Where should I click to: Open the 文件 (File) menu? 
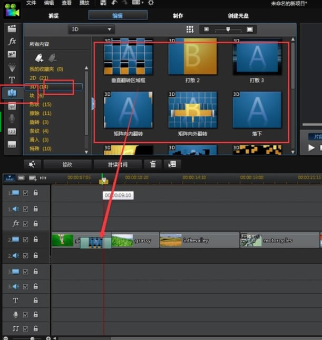click(x=31, y=3)
